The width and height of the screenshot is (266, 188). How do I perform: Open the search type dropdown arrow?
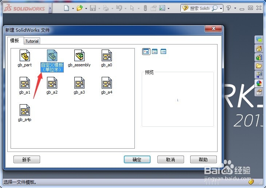point(221,8)
